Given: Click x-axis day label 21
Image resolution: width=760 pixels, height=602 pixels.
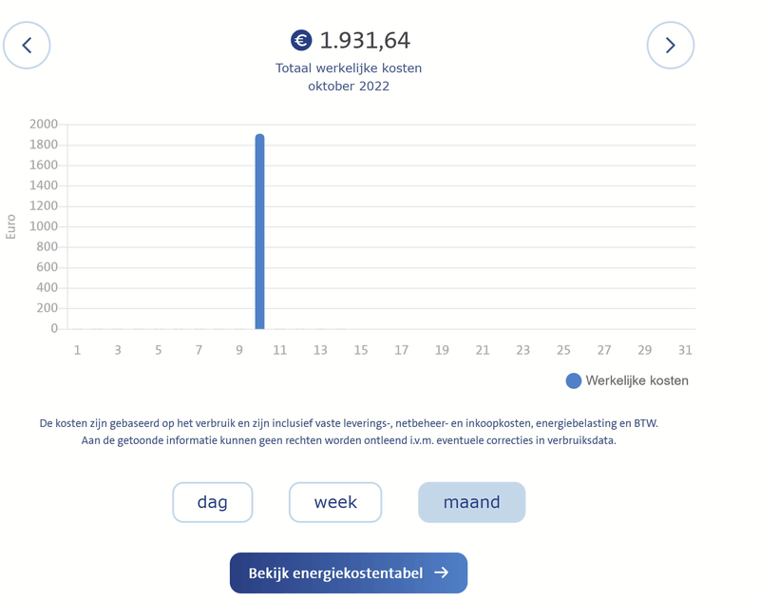Looking at the screenshot, I should click(x=483, y=350).
